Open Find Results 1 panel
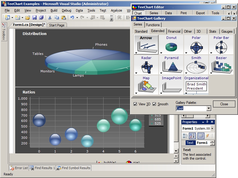Viewport: 238px width, 178px height. (x=42, y=168)
